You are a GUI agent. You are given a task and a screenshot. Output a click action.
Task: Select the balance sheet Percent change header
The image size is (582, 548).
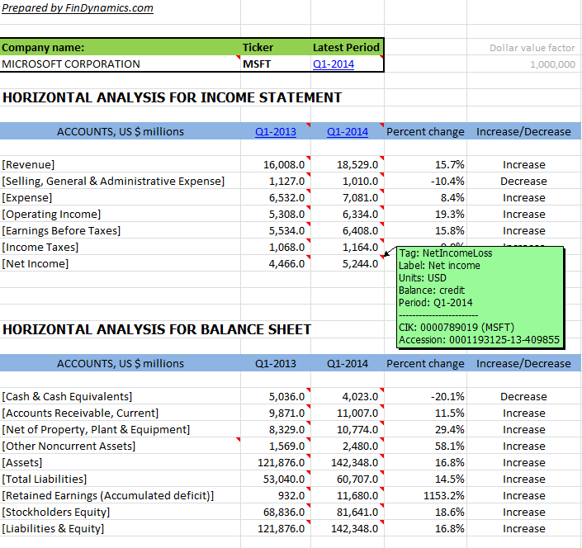425,364
